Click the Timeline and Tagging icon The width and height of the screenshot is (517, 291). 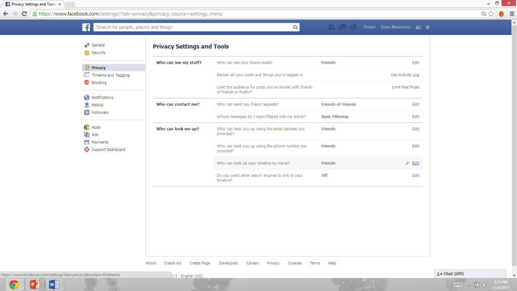[87, 75]
